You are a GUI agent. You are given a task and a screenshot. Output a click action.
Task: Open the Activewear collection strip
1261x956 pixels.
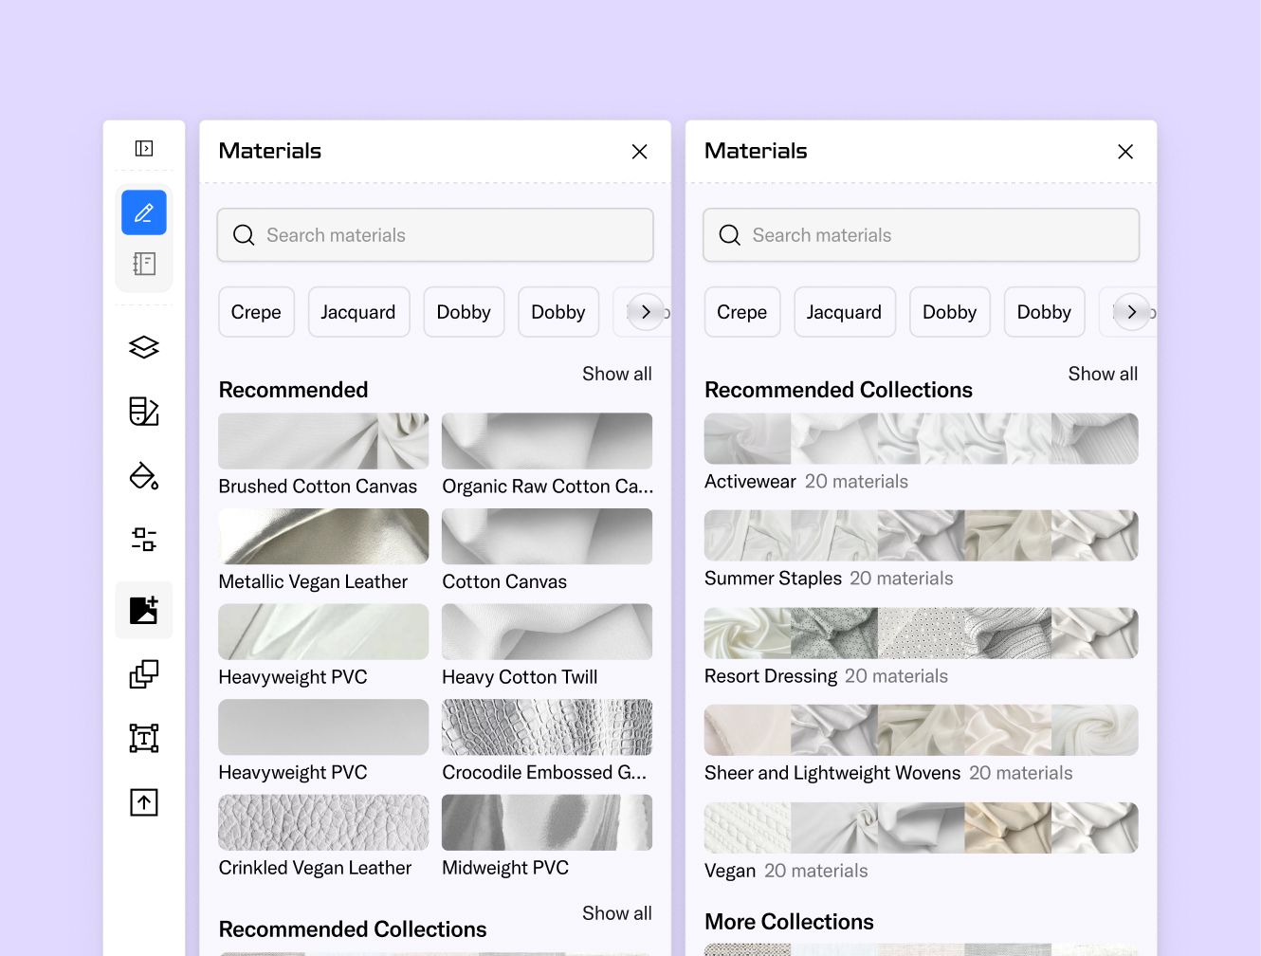[x=921, y=438]
